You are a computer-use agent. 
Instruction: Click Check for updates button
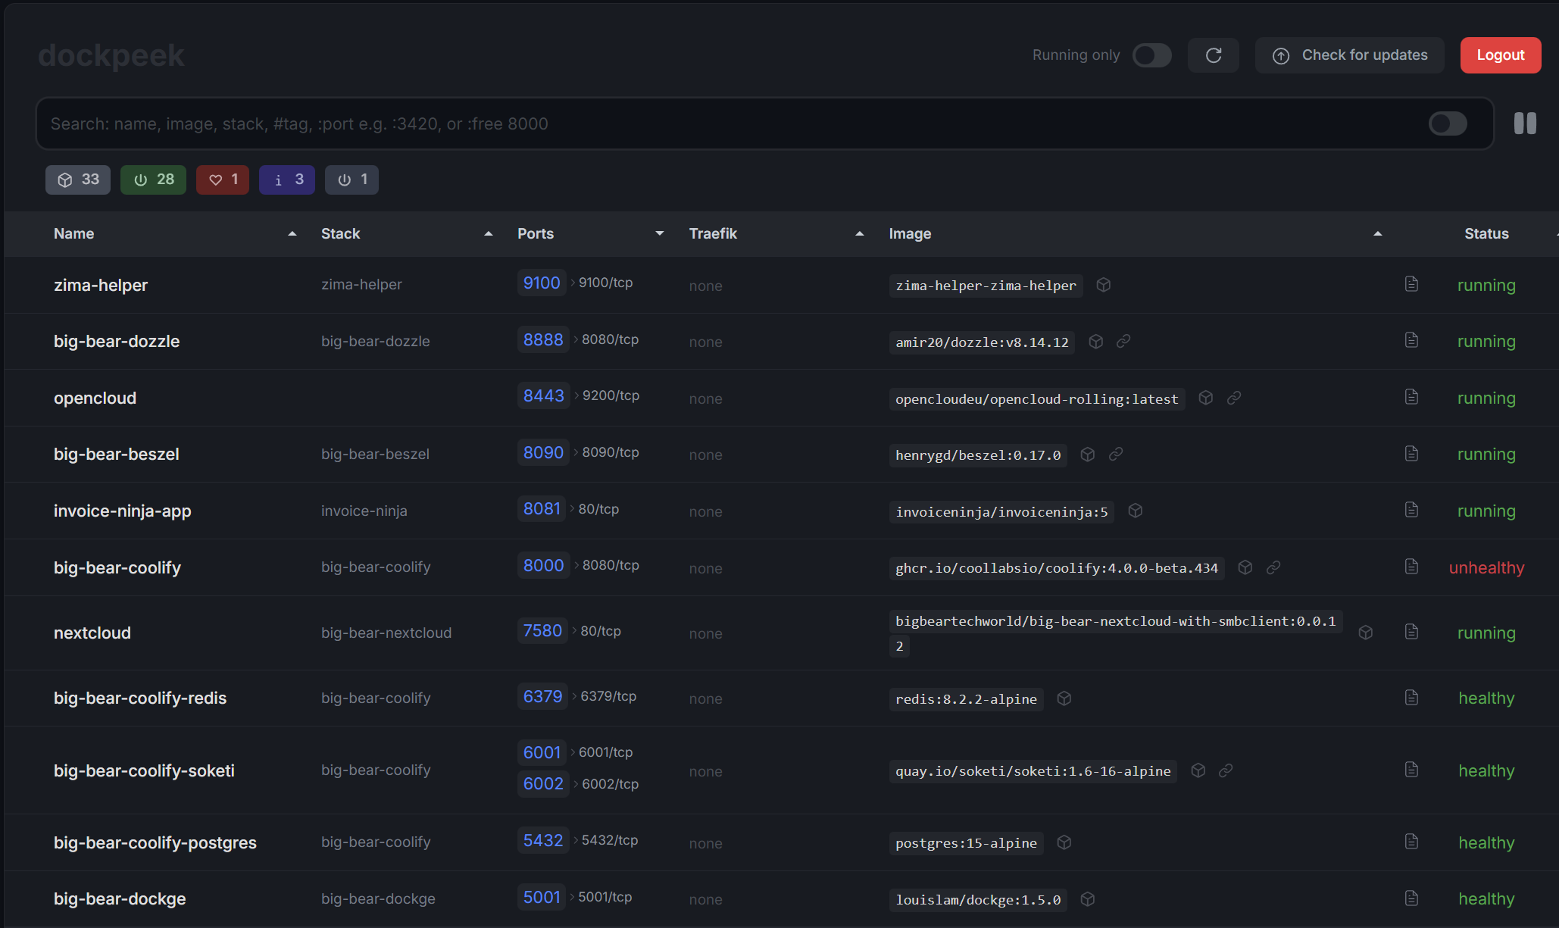coord(1350,55)
